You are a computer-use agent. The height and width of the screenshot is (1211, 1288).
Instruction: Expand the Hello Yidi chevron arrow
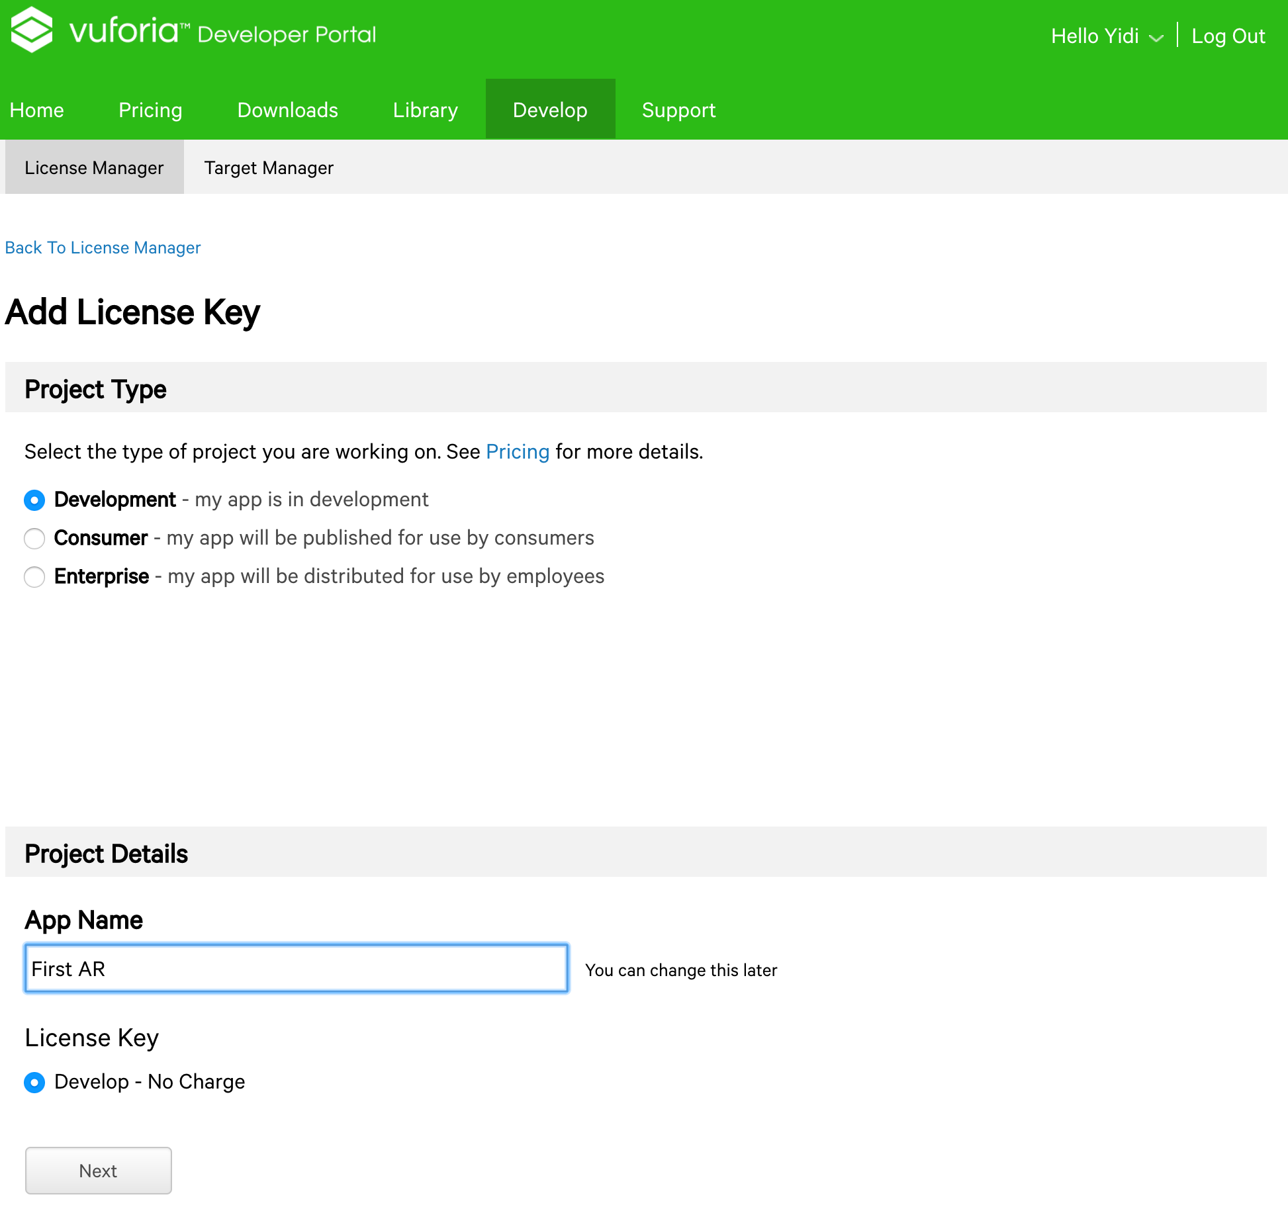click(x=1156, y=38)
